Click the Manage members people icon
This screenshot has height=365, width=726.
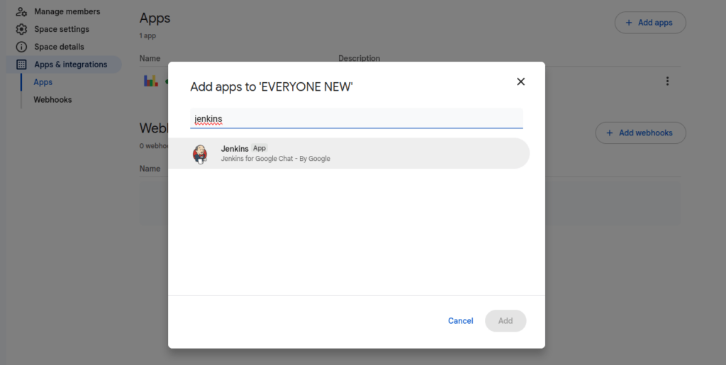click(21, 11)
